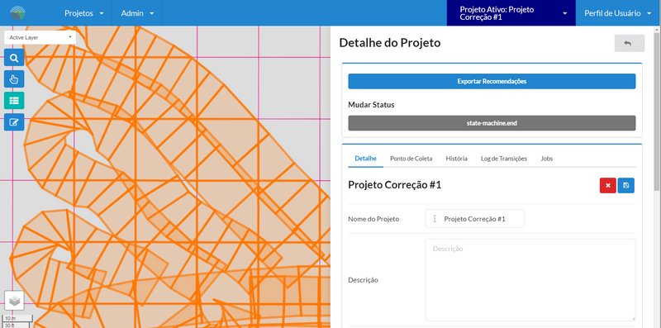
Task: Select the hand pointer map tool
Action: pos(14,79)
